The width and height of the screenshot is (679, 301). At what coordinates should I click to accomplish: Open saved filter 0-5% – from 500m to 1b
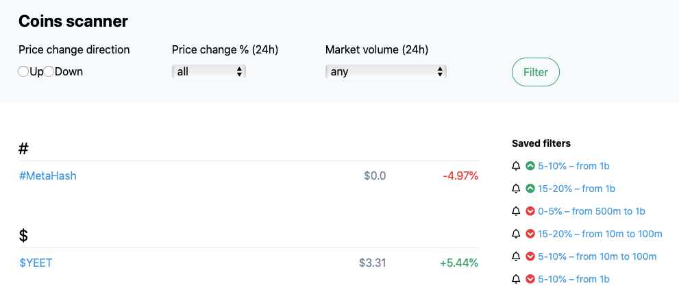(591, 211)
